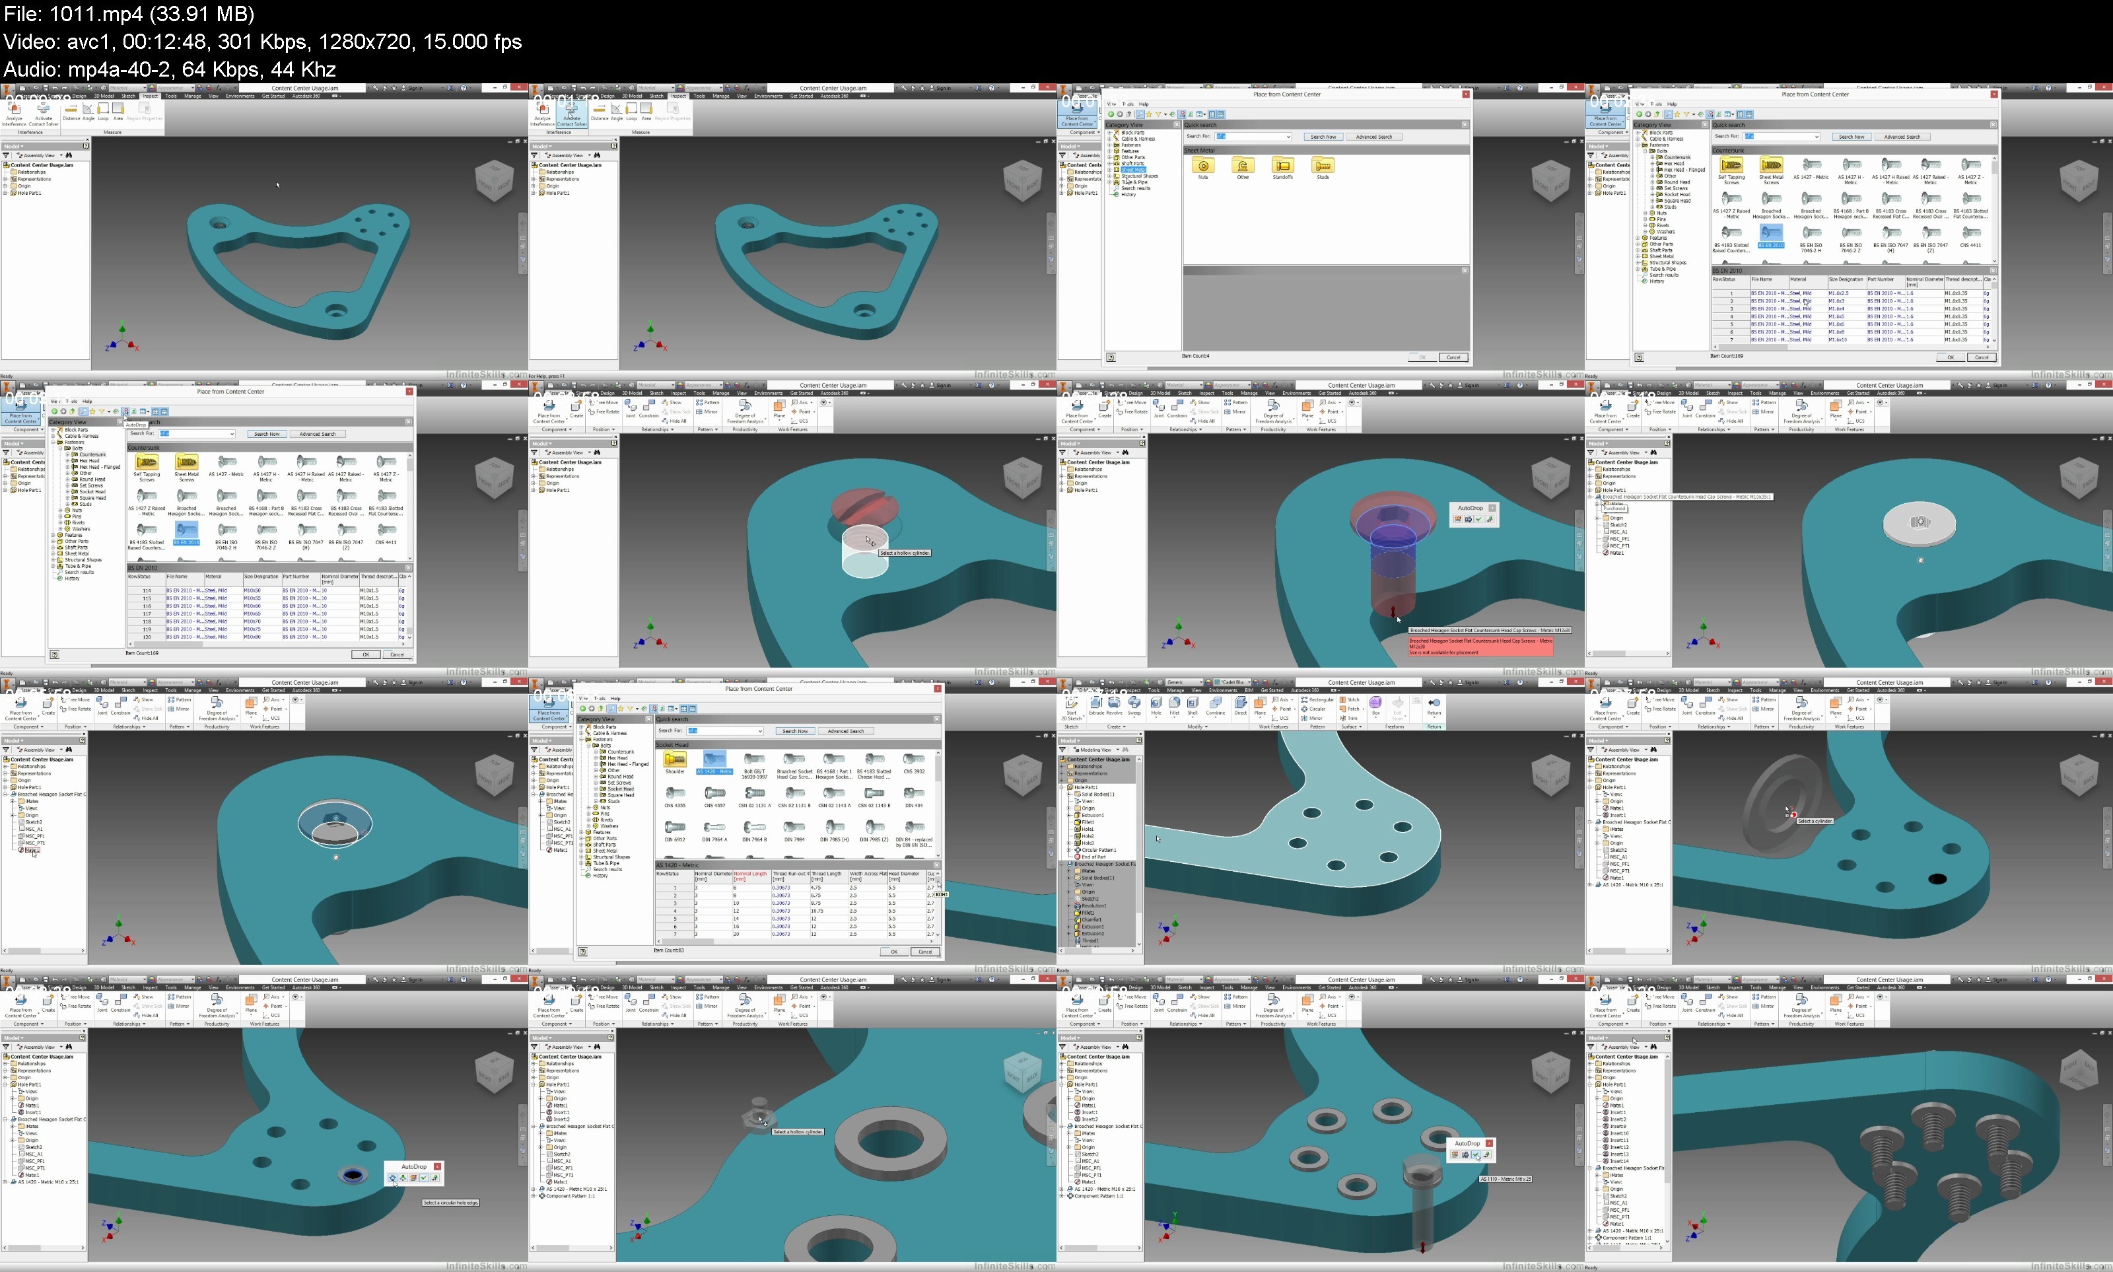Click Cancel in Socket Head dialog

[x=925, y=952]
